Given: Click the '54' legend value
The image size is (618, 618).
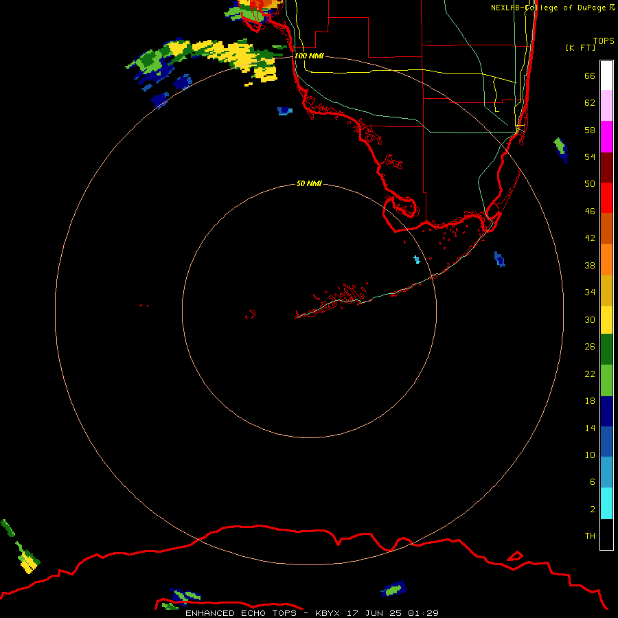Looking at the screenshot, I should 590,157.
